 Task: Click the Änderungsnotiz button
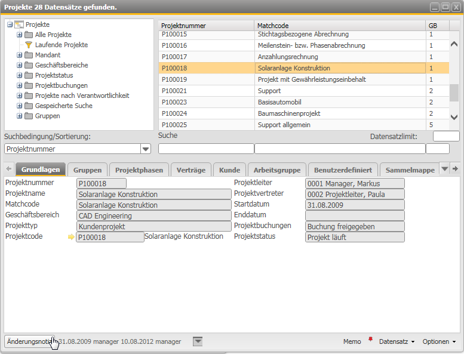(29, 341)
